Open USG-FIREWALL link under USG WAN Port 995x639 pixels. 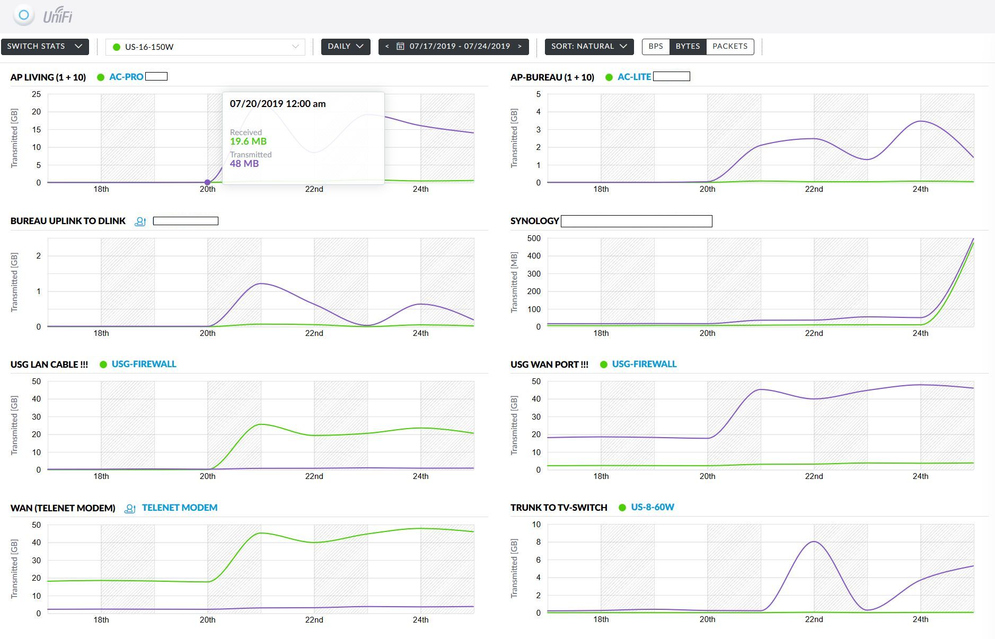tap(644, 364)
